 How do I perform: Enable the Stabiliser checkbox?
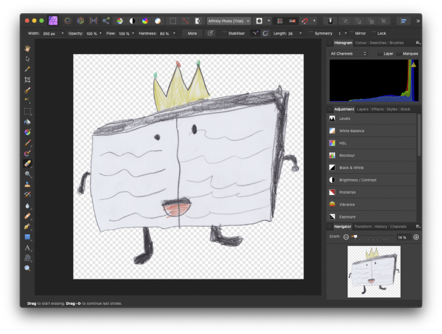(x=224, y=33)
